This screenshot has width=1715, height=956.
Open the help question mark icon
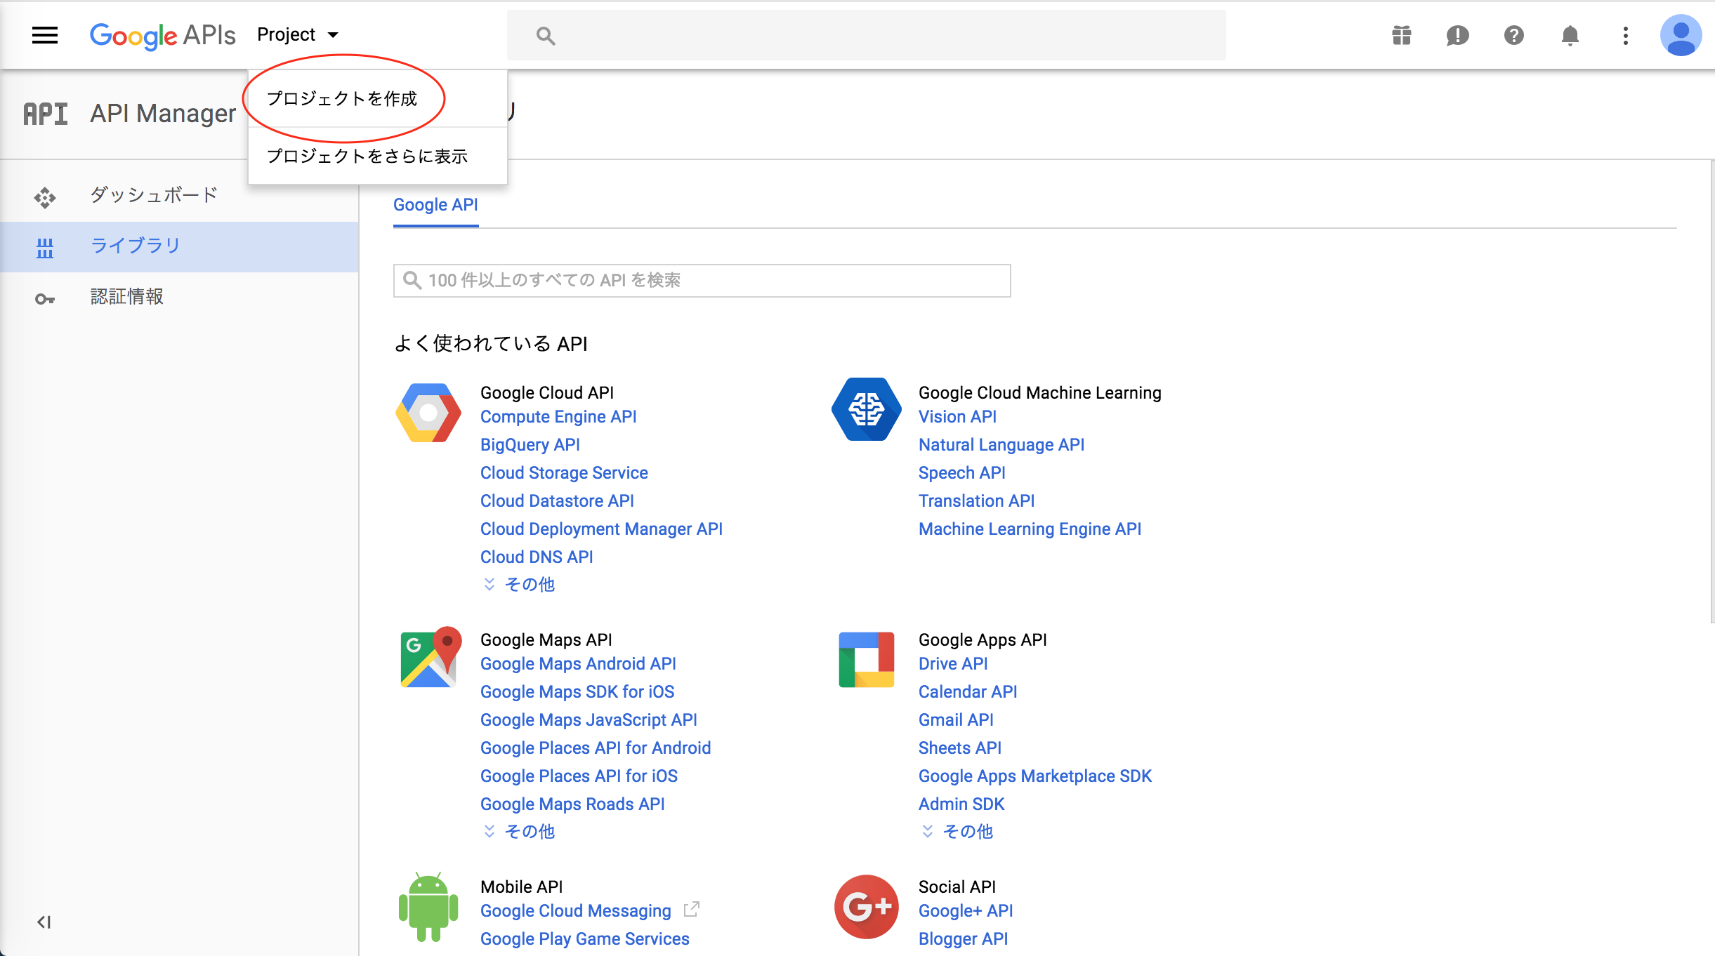tap(1514, 35)
